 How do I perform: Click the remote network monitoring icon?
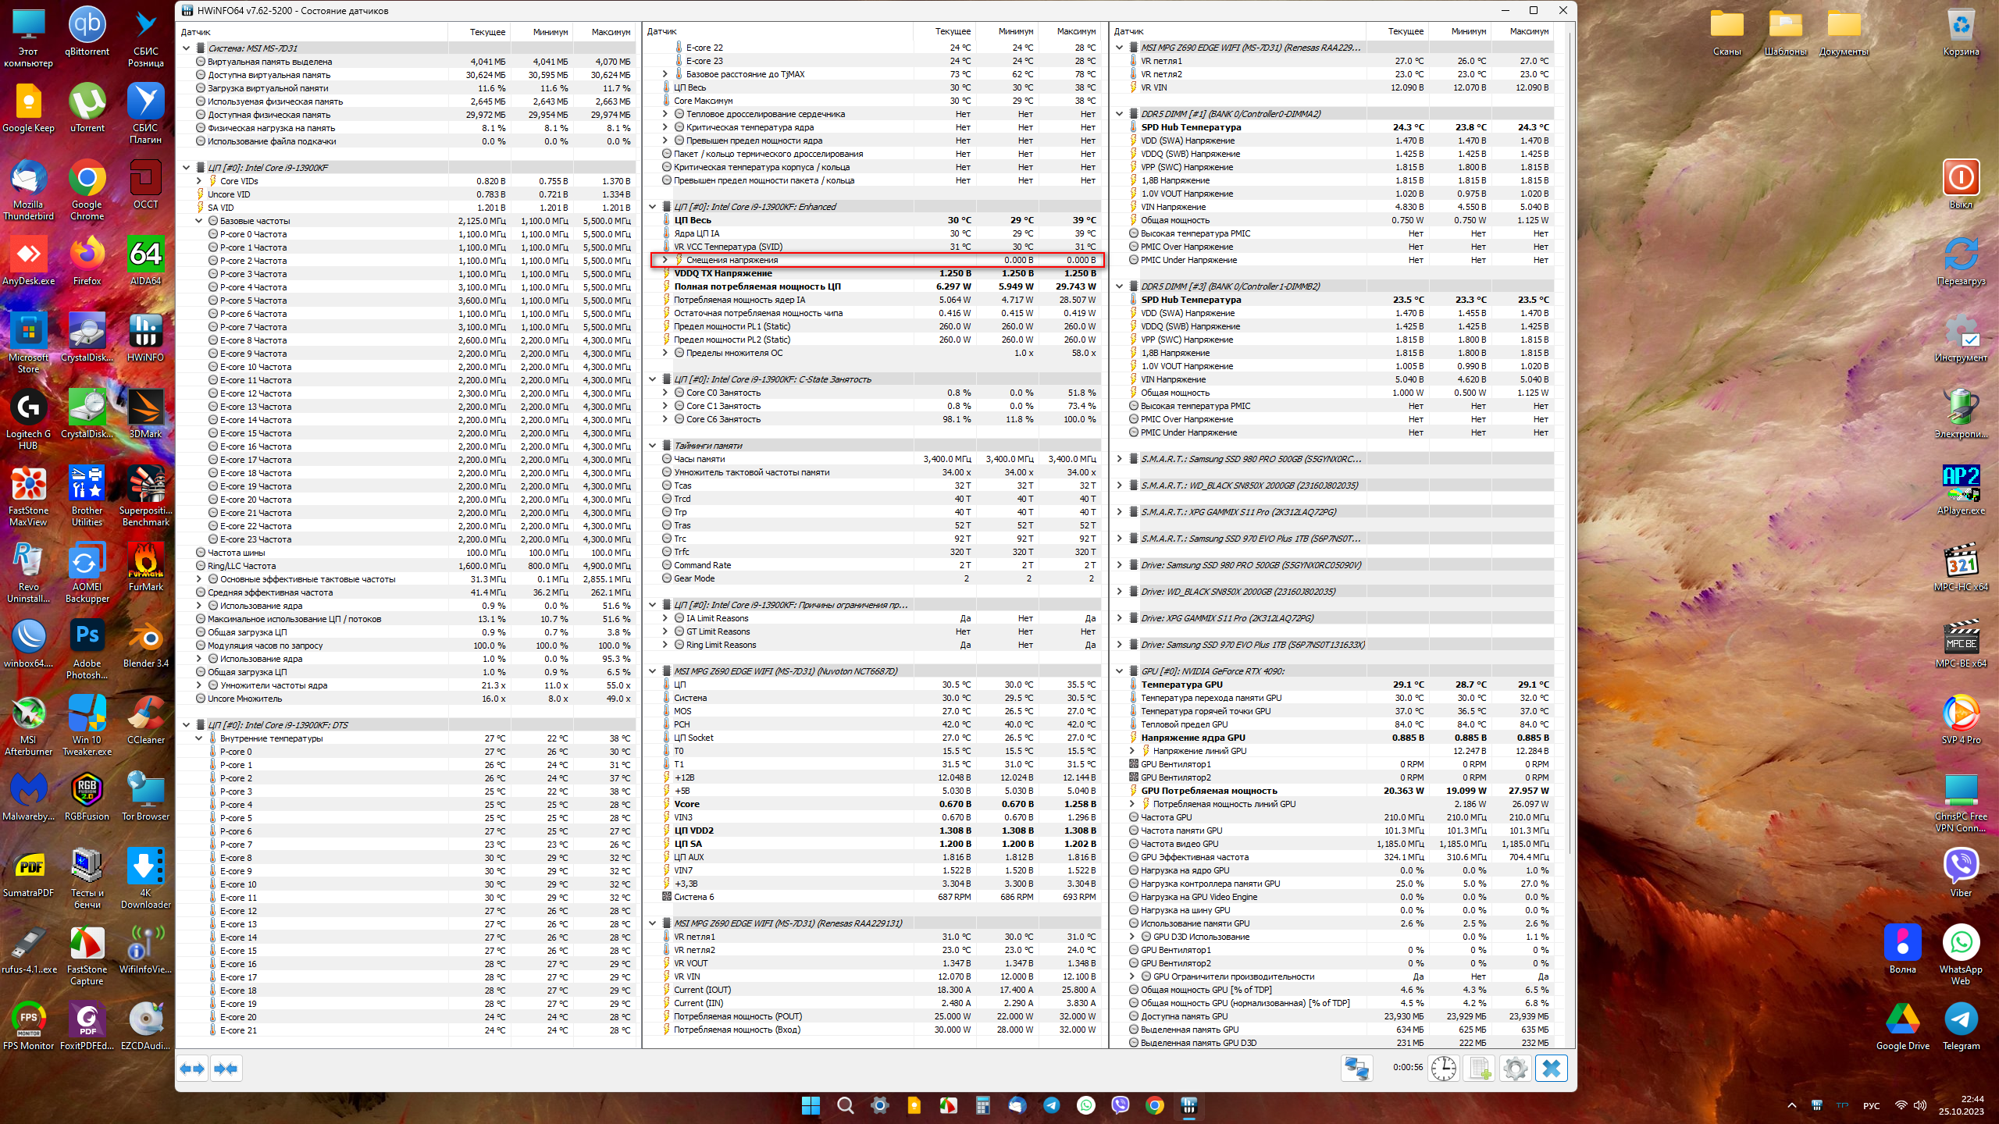pos(1356,1068)
